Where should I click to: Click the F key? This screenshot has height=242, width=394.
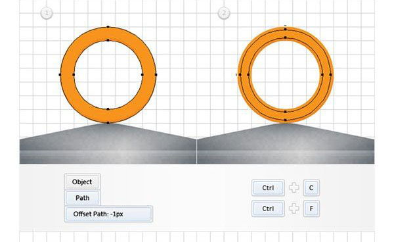[x=311, y=208]
